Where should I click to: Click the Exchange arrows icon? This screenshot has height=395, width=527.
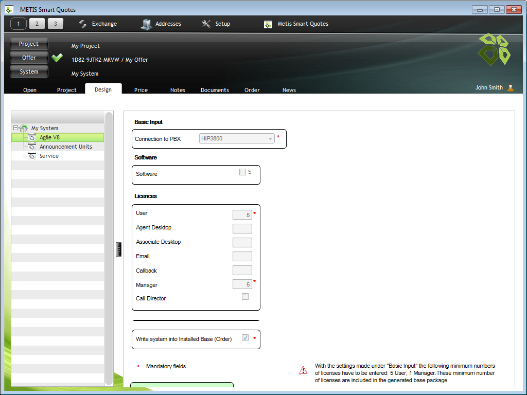pos(83,24)
